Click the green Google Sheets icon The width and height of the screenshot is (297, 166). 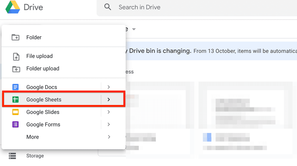pyautogui.click(x=15, y=100)
